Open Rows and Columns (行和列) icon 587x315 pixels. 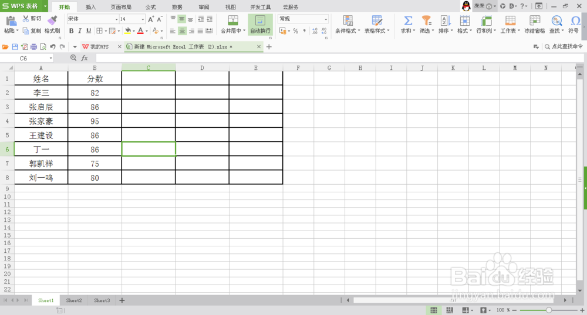[x=486, y=21]
